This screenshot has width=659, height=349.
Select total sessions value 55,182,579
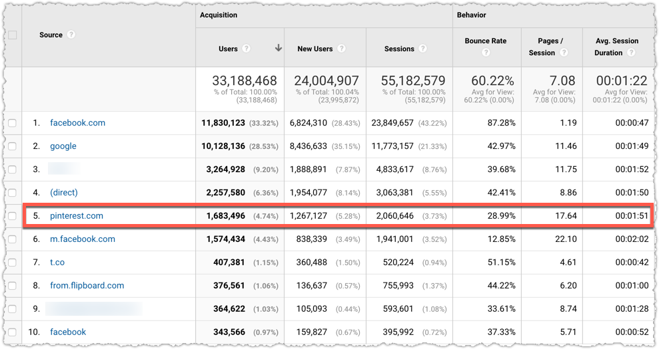point(413,80)
